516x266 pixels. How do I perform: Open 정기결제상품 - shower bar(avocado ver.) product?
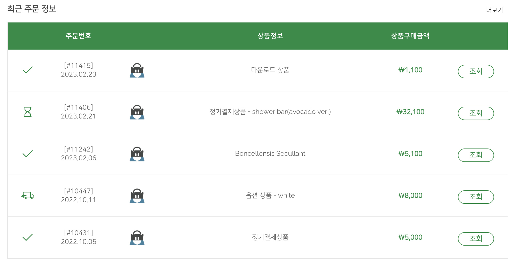270,112
